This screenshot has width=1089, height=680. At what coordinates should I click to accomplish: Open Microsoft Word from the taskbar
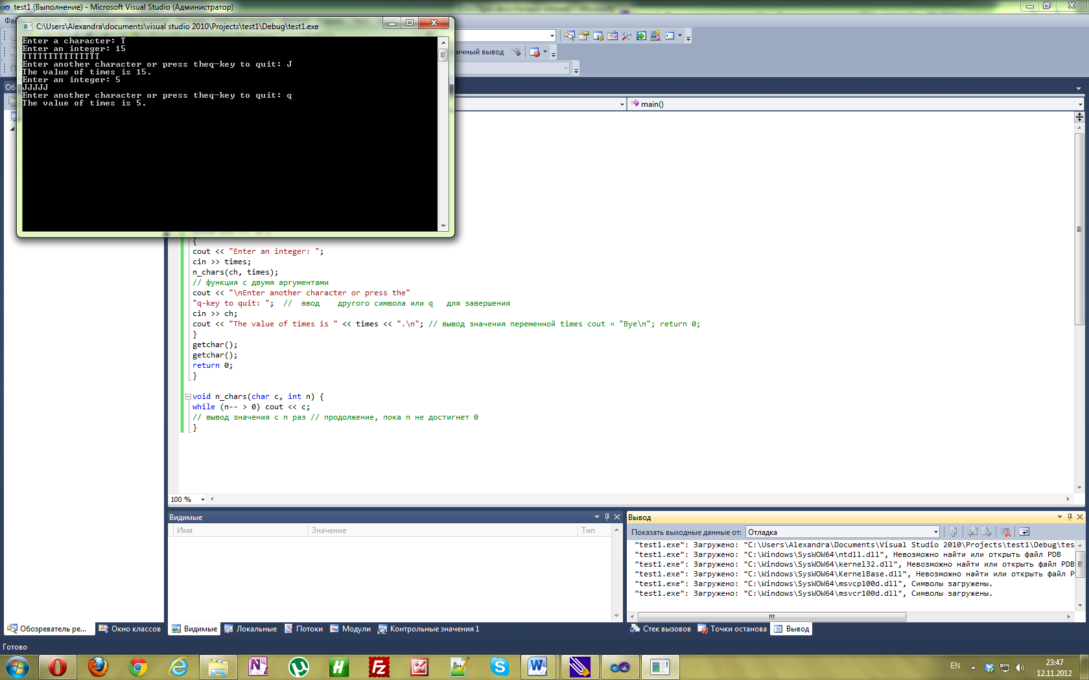point(537,666)
